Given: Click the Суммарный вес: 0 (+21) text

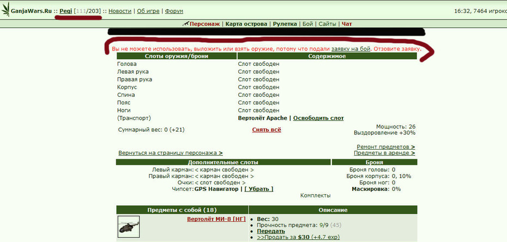Looking at the screenshot, I should point(152,130).
